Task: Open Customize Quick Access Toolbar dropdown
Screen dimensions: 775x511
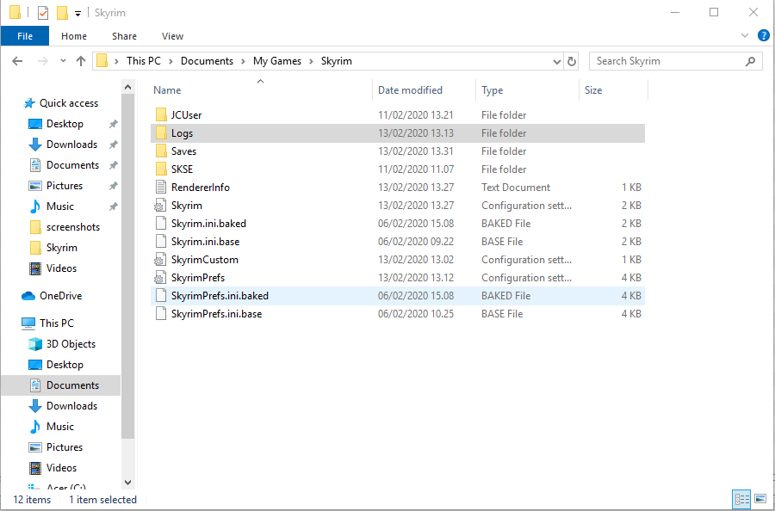Action: click(x=77, y=13)
